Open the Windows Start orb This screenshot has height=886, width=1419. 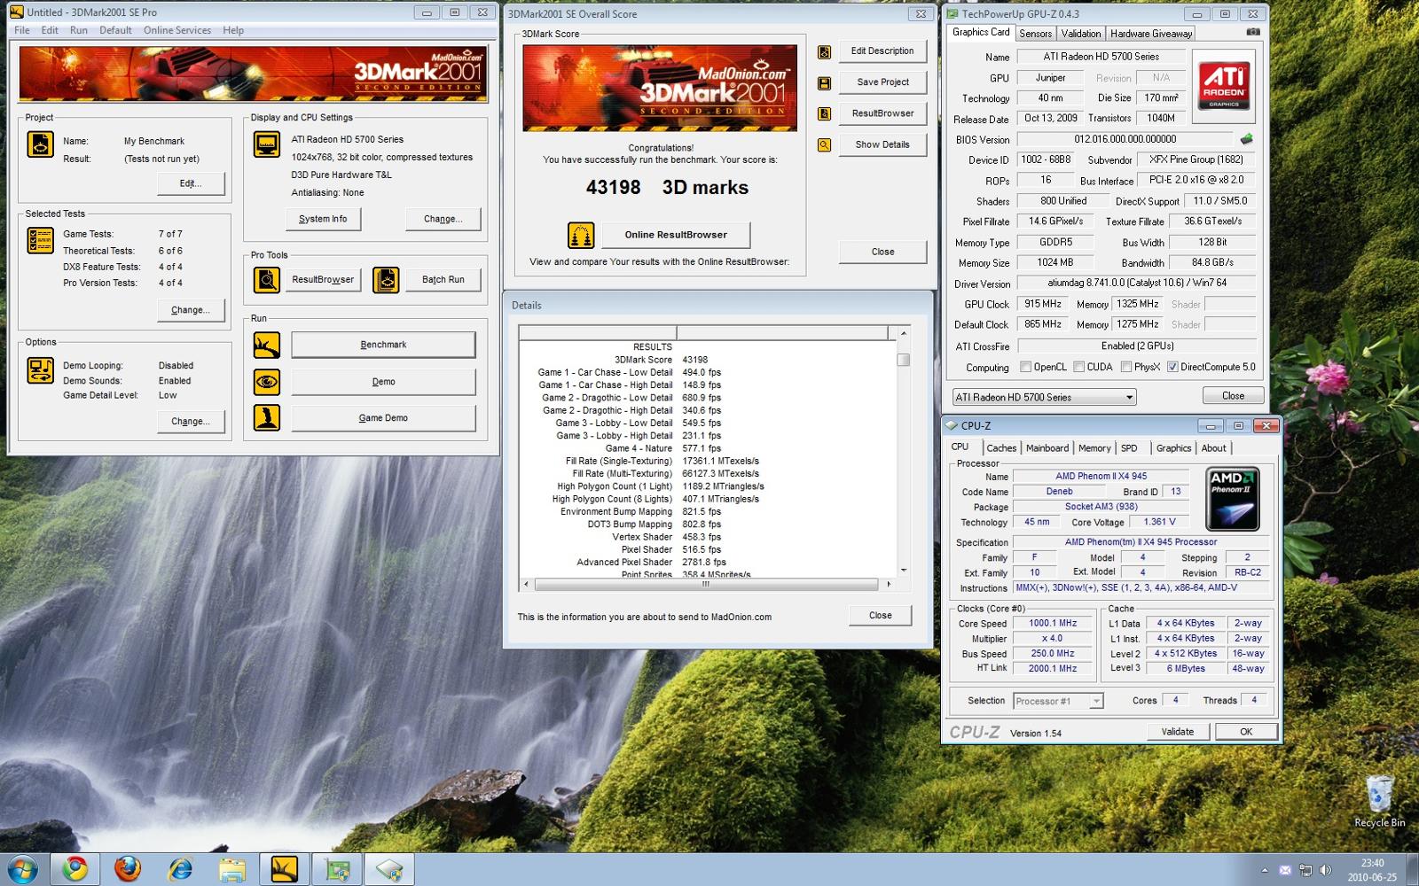click(x=21, y=869)
